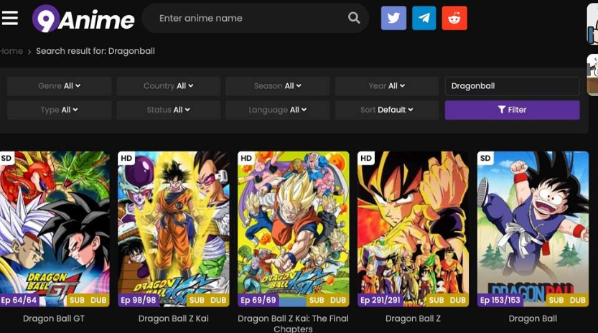Open Dragon Ball Z Kai Final Chapters poster
This screenshot has width=598, height=333.
coord(294,229)
